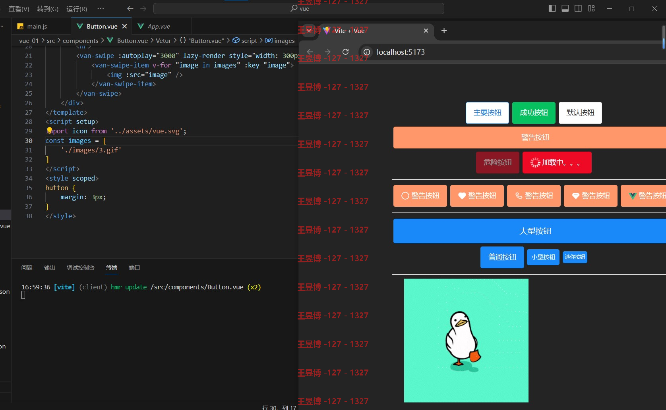666x410 pixels.
Task: Click the warning button with heart icon
Action: click(x=477, y=196)
